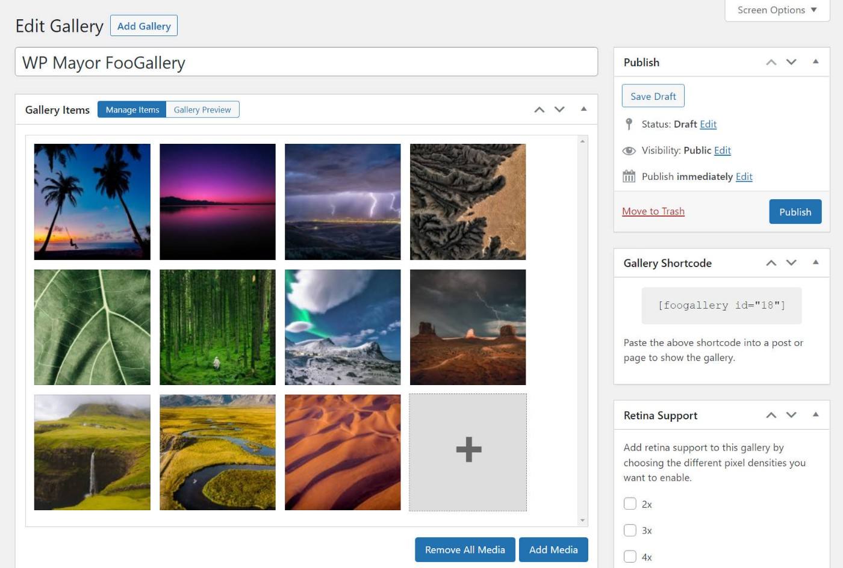Click Move to Trash link
This screenshot has height=568, width=843.
click(653, 211)
